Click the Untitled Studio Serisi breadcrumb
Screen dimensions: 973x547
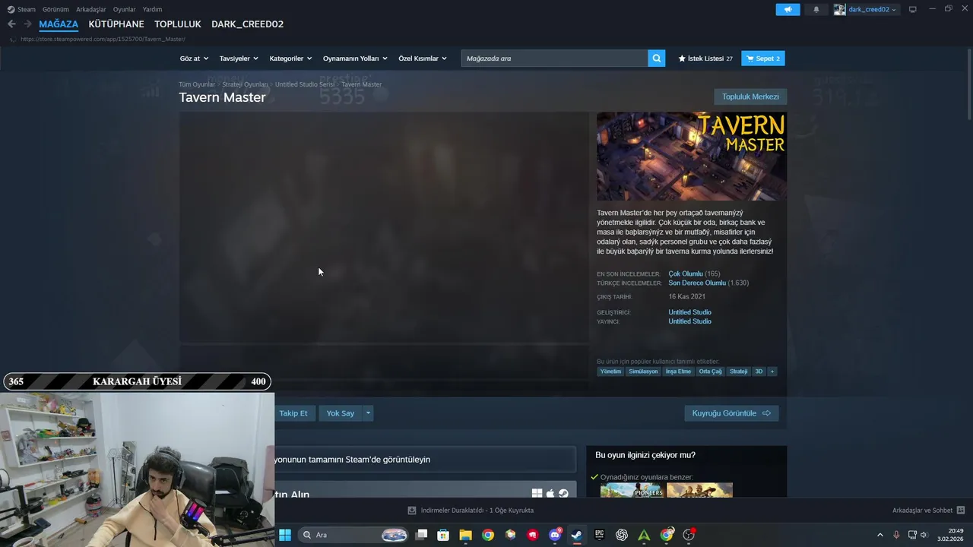tap(305, 84)
